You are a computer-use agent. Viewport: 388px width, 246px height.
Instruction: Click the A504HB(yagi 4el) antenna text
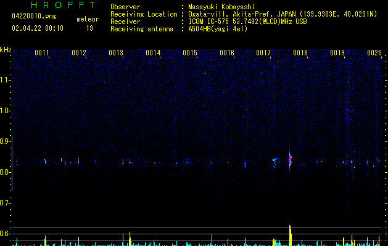coord(218,29)
